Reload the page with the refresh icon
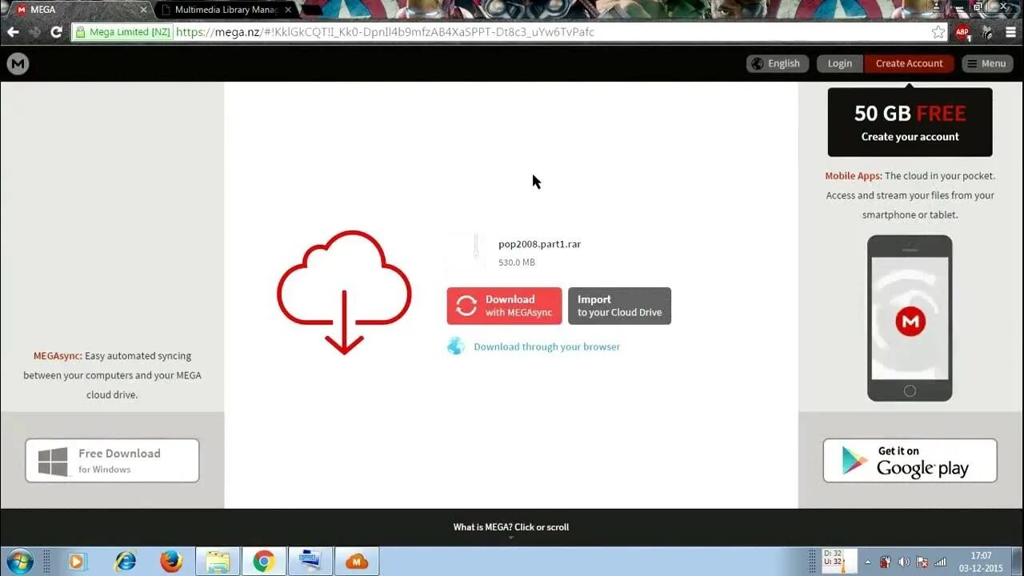The image size is (1024, 576). pos(56,32)
